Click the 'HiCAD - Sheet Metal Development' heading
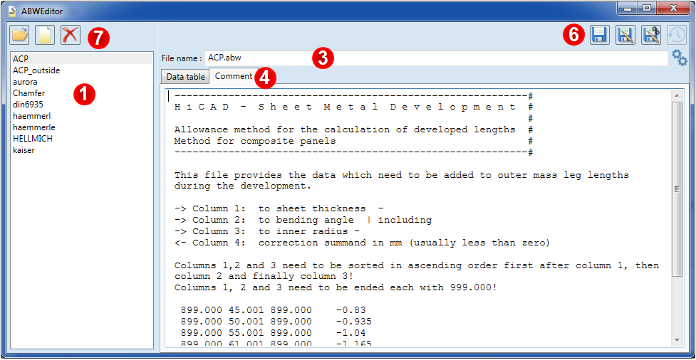This screenshot has width=696, height=360. click(x=345, y=107)
